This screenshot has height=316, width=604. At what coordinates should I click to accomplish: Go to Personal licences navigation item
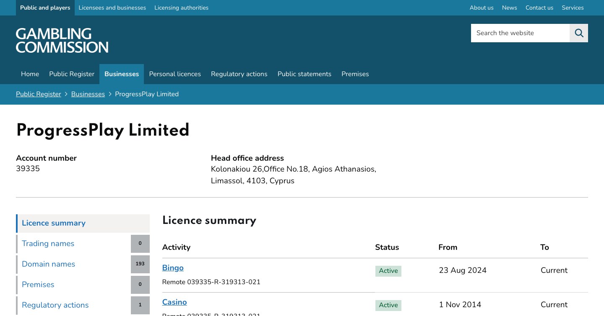[x=175, y=74]
